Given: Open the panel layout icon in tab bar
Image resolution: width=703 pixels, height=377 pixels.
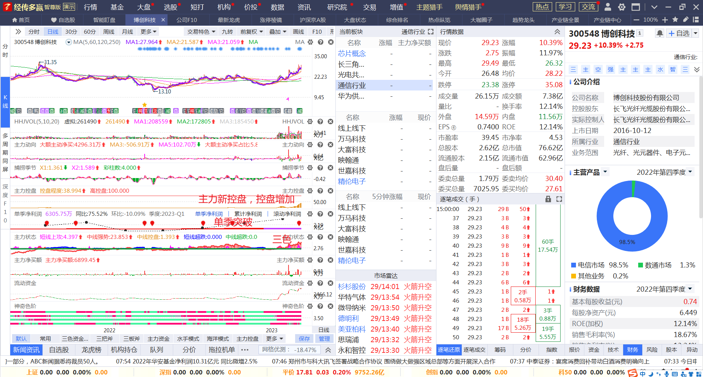Looking at the screenshot, I should point(696,19).
